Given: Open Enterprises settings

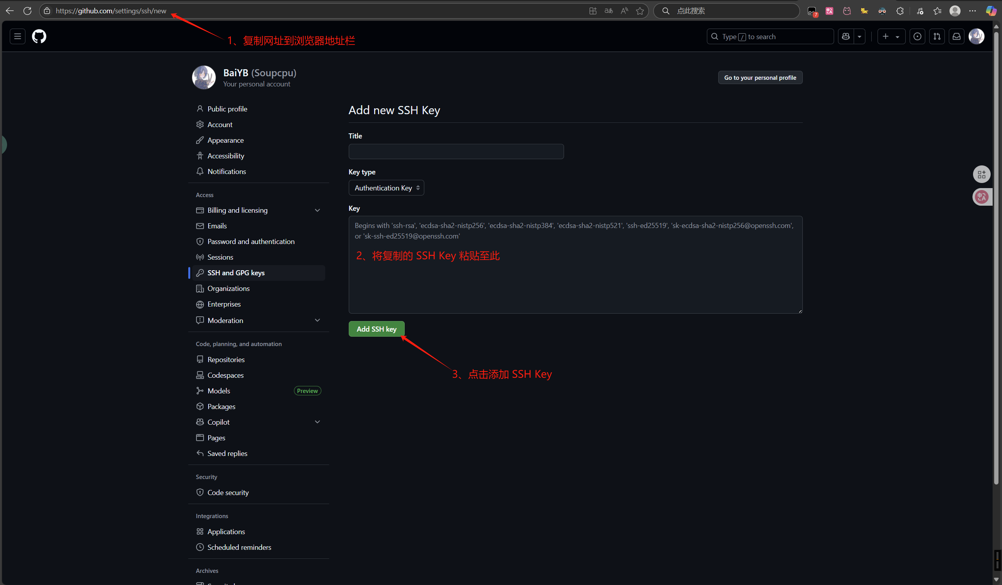Looking at the screenshot, I should pyautogui.click(x=258, y=304).
